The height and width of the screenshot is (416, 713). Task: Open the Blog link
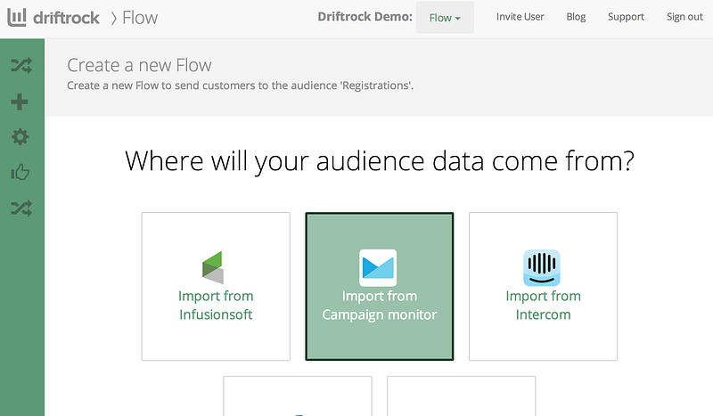pyautogui.click(x=576, y=17)
